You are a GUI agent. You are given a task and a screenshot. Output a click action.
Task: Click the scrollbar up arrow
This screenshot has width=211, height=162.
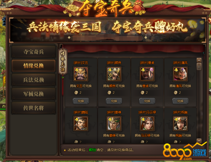[x=199, y=60]
